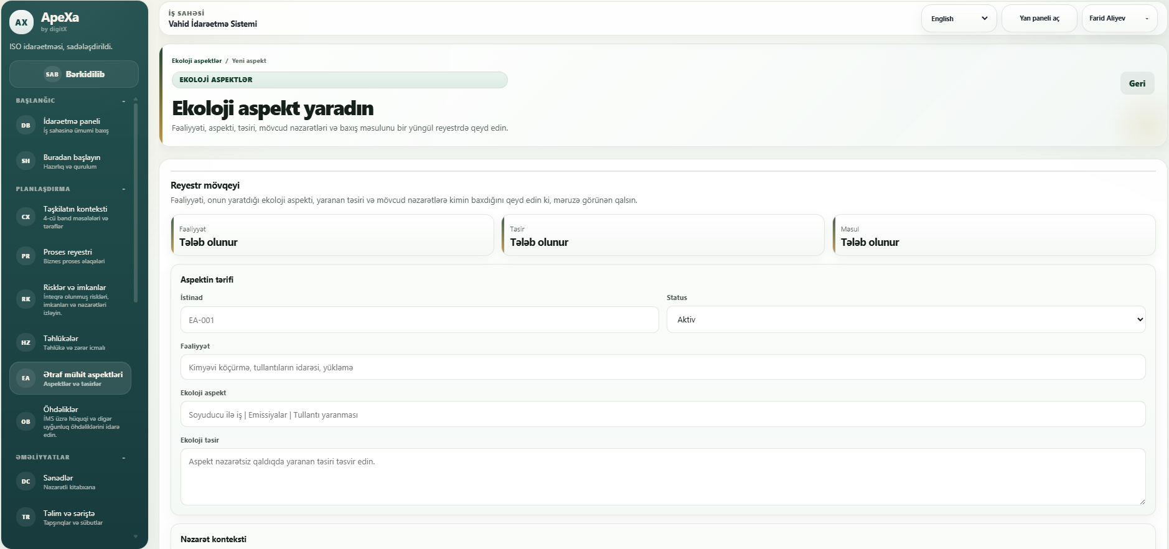Collapse the PLANLAŞDIRMA sidebar section
Viewport: 1169px width, 549px height.
click(x=124, y=189)
